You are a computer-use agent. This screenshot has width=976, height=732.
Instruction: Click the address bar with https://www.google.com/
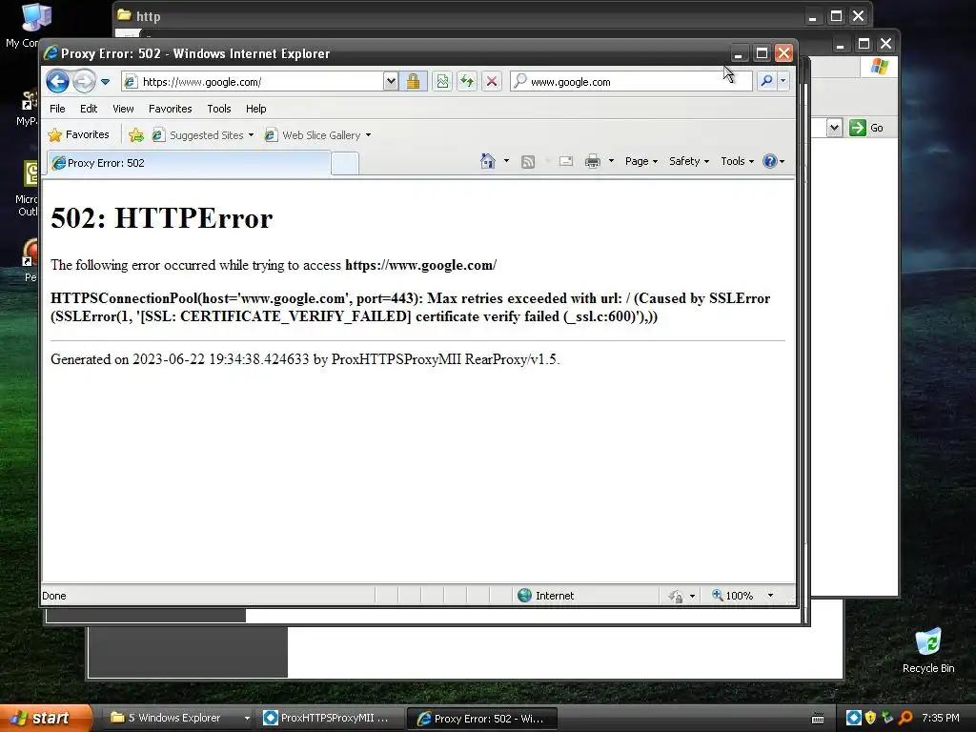(x=253, y=82)
